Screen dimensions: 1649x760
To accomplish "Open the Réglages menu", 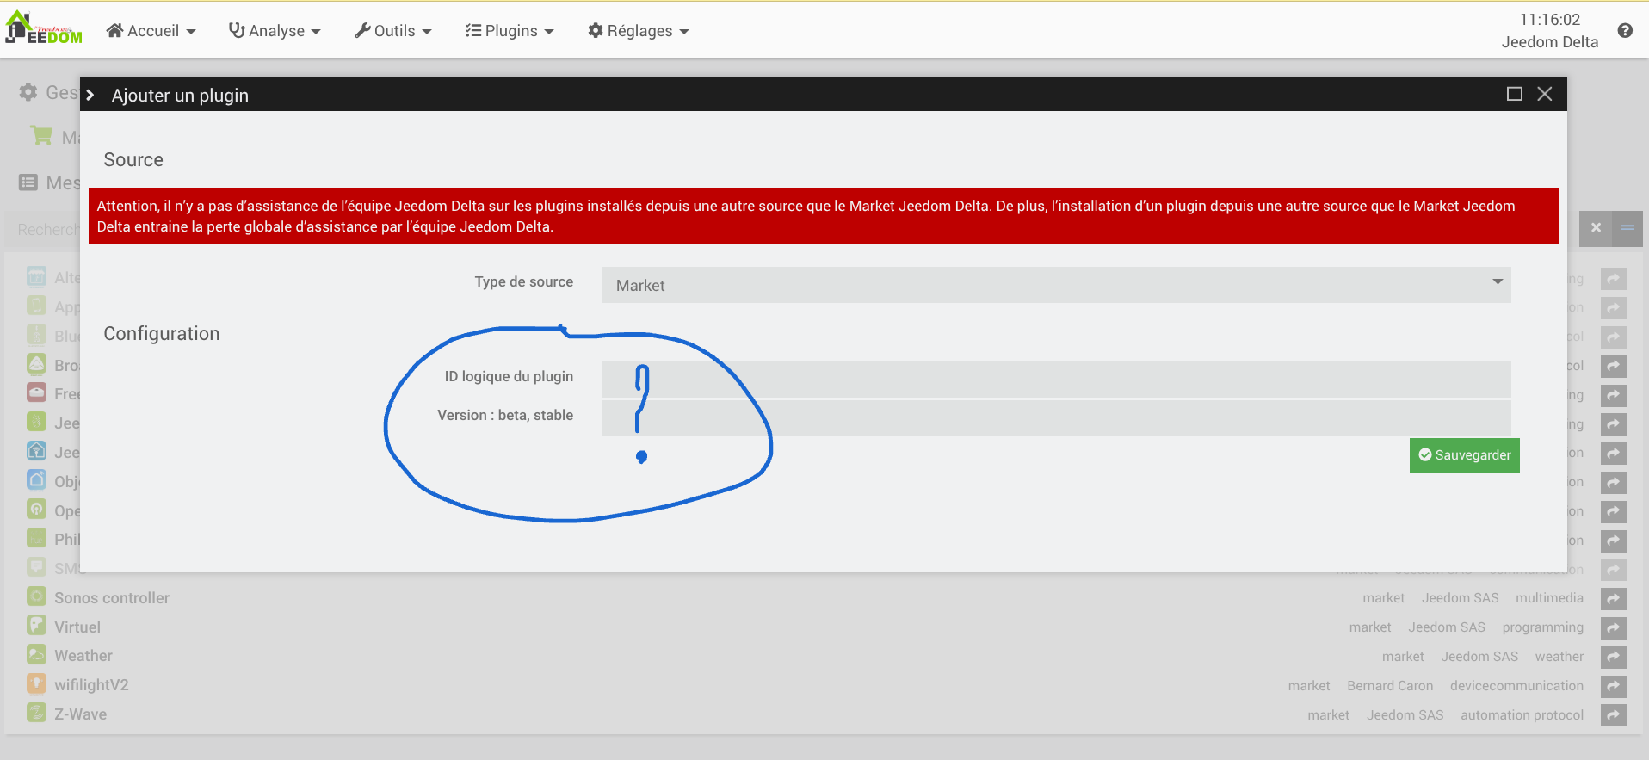I will click(639, 31).
